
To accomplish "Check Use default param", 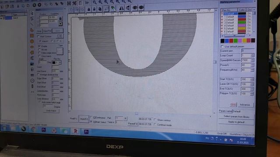I will (x=222, y=47).
